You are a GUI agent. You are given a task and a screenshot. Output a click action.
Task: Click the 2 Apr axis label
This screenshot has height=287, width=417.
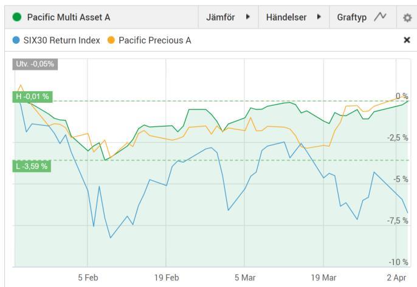coord(396,278)
